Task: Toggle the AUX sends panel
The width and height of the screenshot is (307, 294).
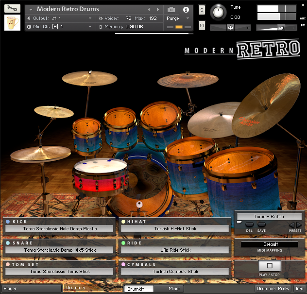Action: (303, 18)
